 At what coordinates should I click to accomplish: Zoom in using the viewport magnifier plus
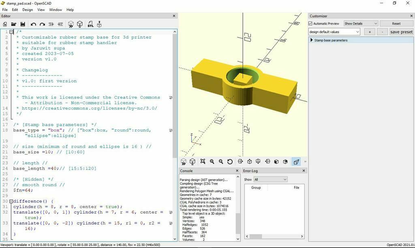pos(212,162)
